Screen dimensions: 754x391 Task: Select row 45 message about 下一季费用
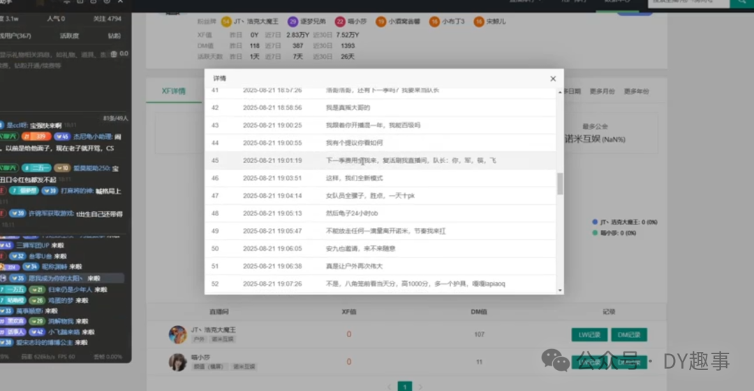tap(380, 160)
